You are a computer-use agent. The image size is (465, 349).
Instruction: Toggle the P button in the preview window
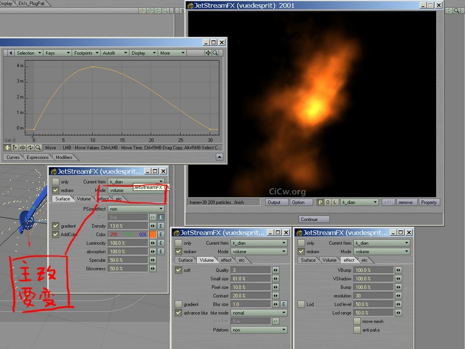pos(320,202)
